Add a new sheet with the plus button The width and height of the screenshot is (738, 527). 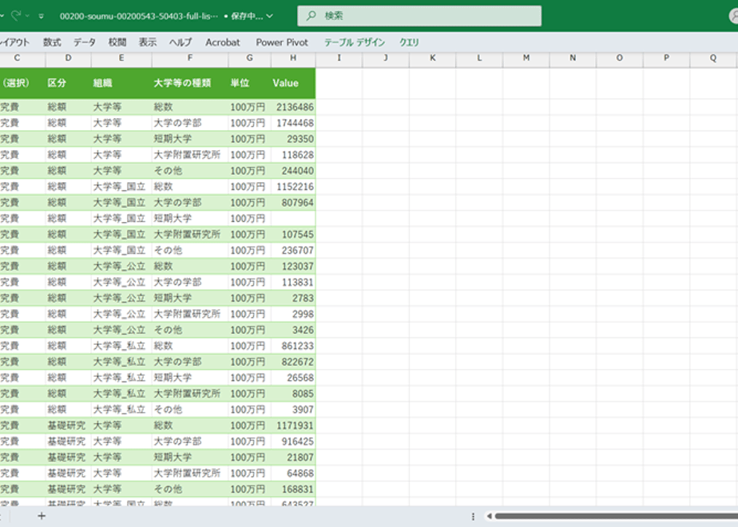[42, 516]
